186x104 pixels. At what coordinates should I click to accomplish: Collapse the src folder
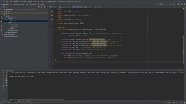[x=5, y=15]
